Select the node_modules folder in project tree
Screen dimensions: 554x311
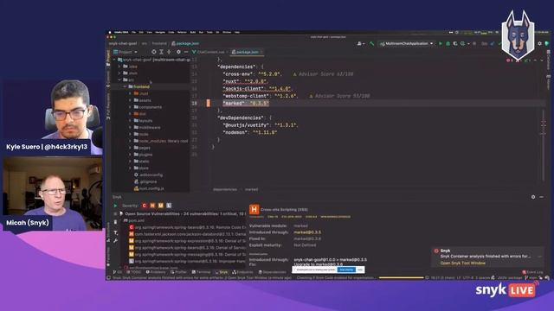point(161,141)
